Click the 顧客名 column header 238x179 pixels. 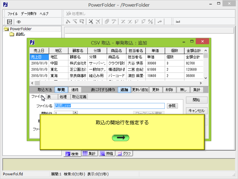78,51
